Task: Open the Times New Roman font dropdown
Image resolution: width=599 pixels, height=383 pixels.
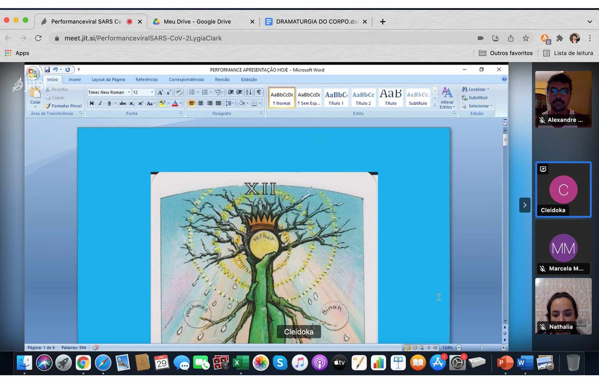Action: [129, 92]
